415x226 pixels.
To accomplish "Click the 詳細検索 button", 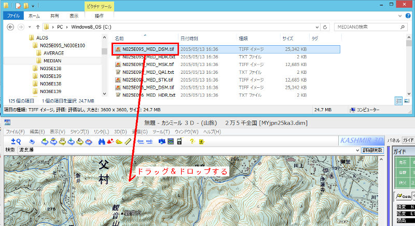I will pos(372,150).
